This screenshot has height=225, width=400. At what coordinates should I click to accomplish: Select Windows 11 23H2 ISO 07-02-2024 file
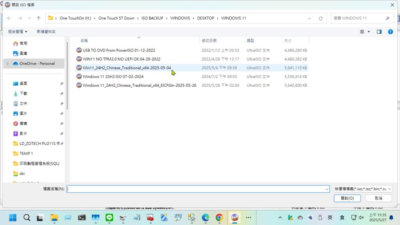click(x=113, y=77)
